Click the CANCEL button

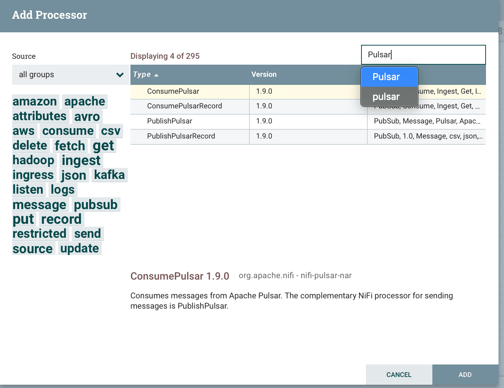(x=399, y=375)
